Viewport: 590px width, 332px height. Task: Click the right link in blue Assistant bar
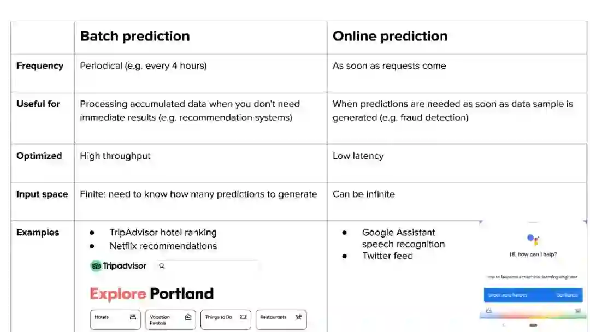[x=567, y=295]
